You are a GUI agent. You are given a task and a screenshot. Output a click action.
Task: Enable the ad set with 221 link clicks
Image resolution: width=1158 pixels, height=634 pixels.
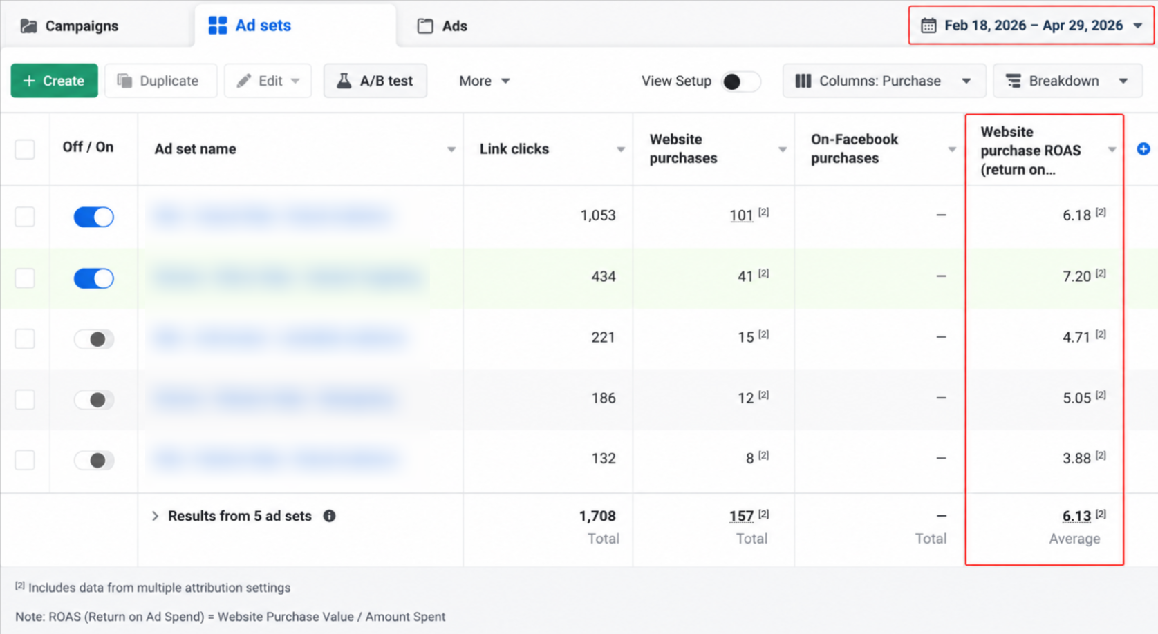[x=93, y=339]
